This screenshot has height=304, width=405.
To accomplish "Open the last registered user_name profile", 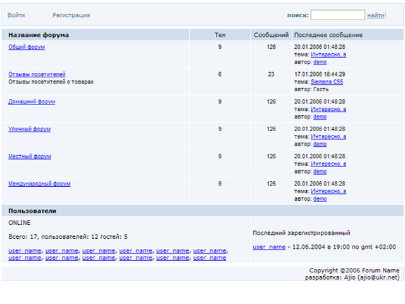I will [269, 247].
